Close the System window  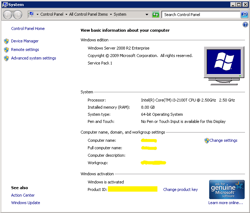click(245, 5)
